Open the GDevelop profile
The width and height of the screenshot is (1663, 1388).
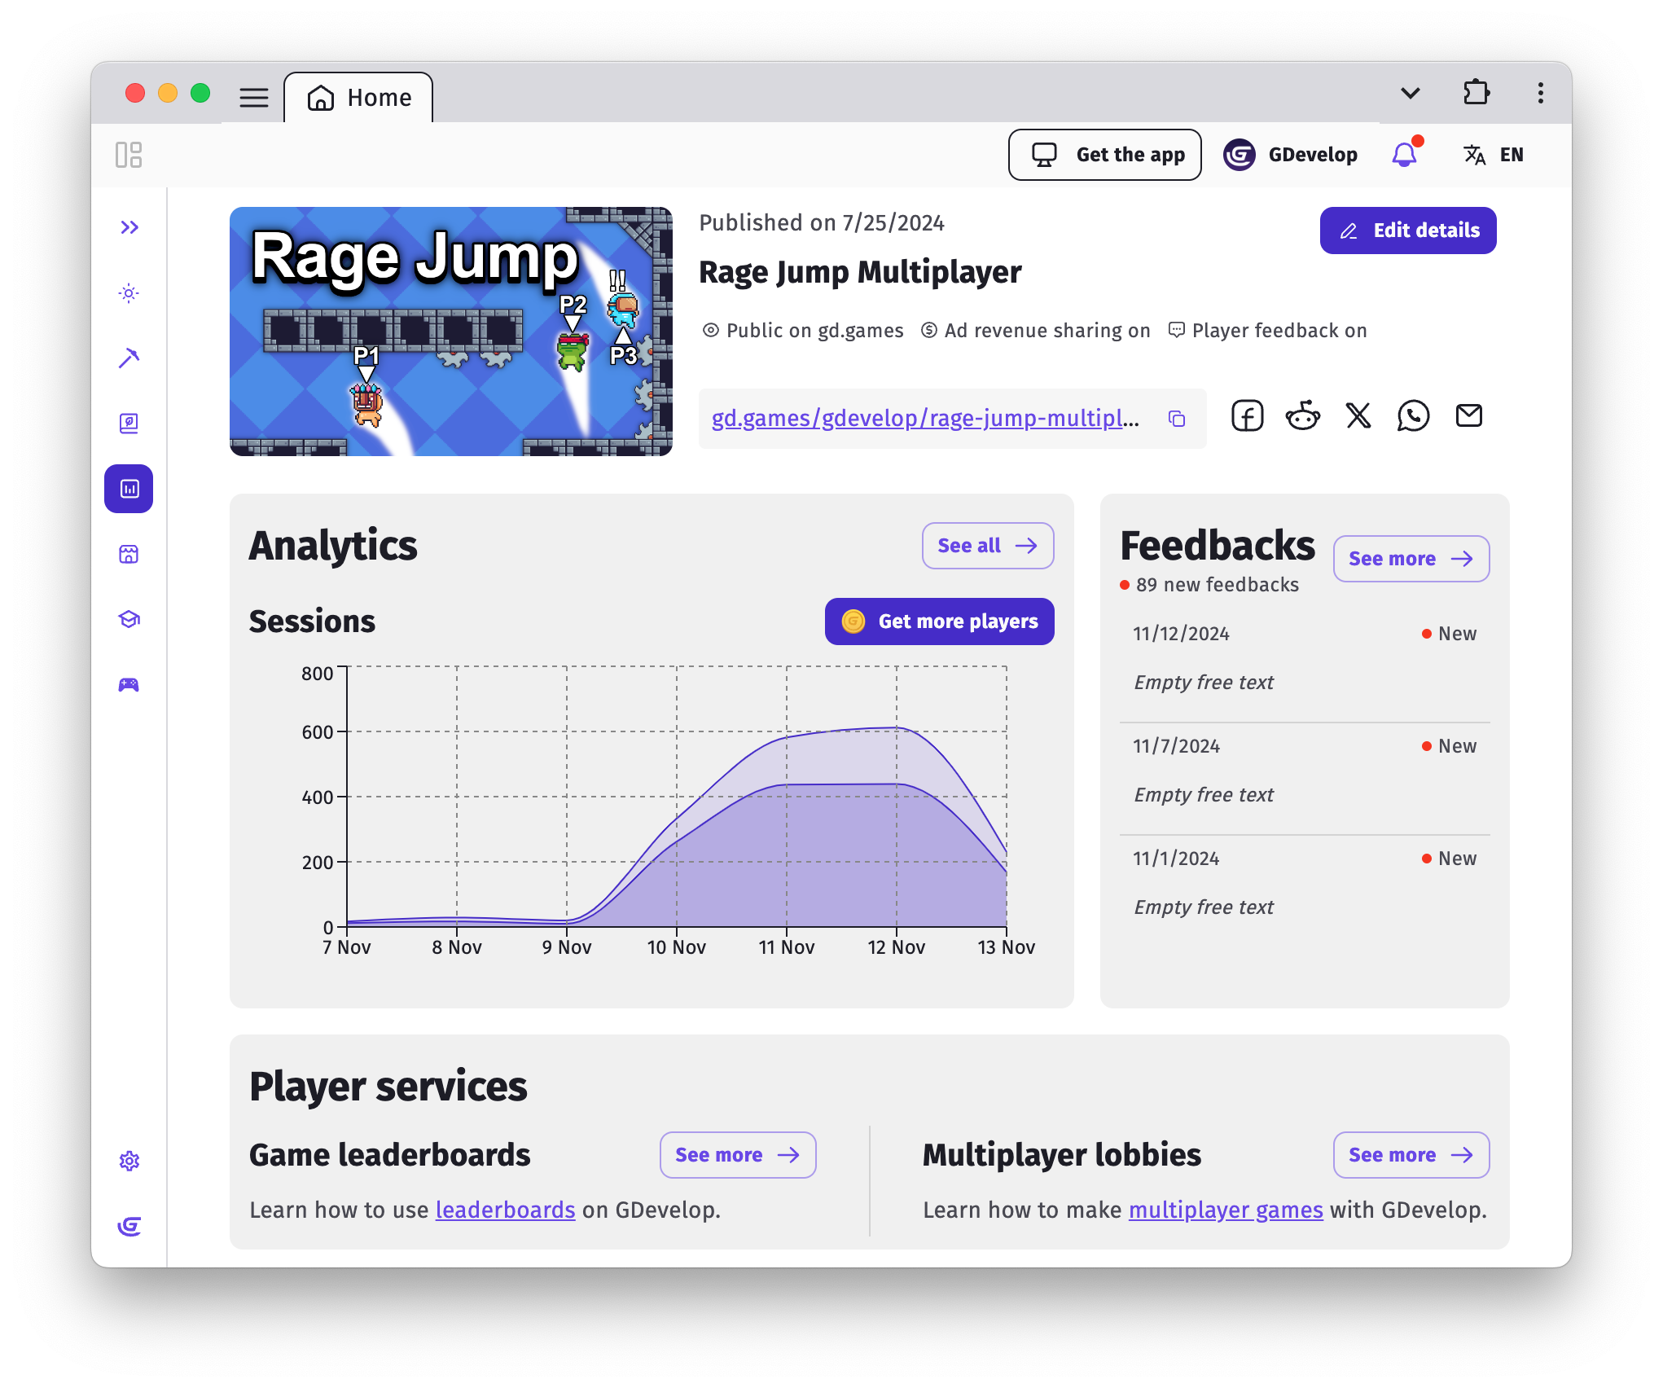[x=1291, y=155]
